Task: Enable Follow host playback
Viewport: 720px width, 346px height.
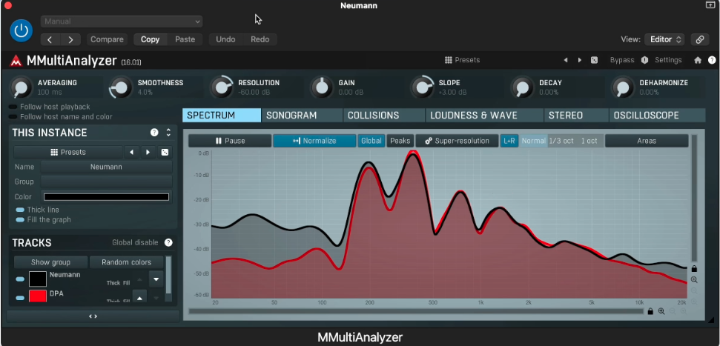Action: [x=13, y=107]
